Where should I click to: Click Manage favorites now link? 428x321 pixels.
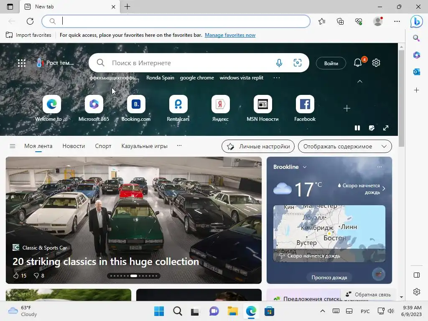click(x=230, y=35)
